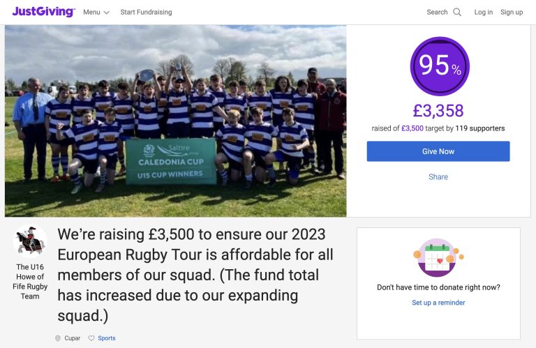Viewport: 536px width, 348px height.
Task: Open the Howe of Fife team avatar
Action: tap(30, 241)
